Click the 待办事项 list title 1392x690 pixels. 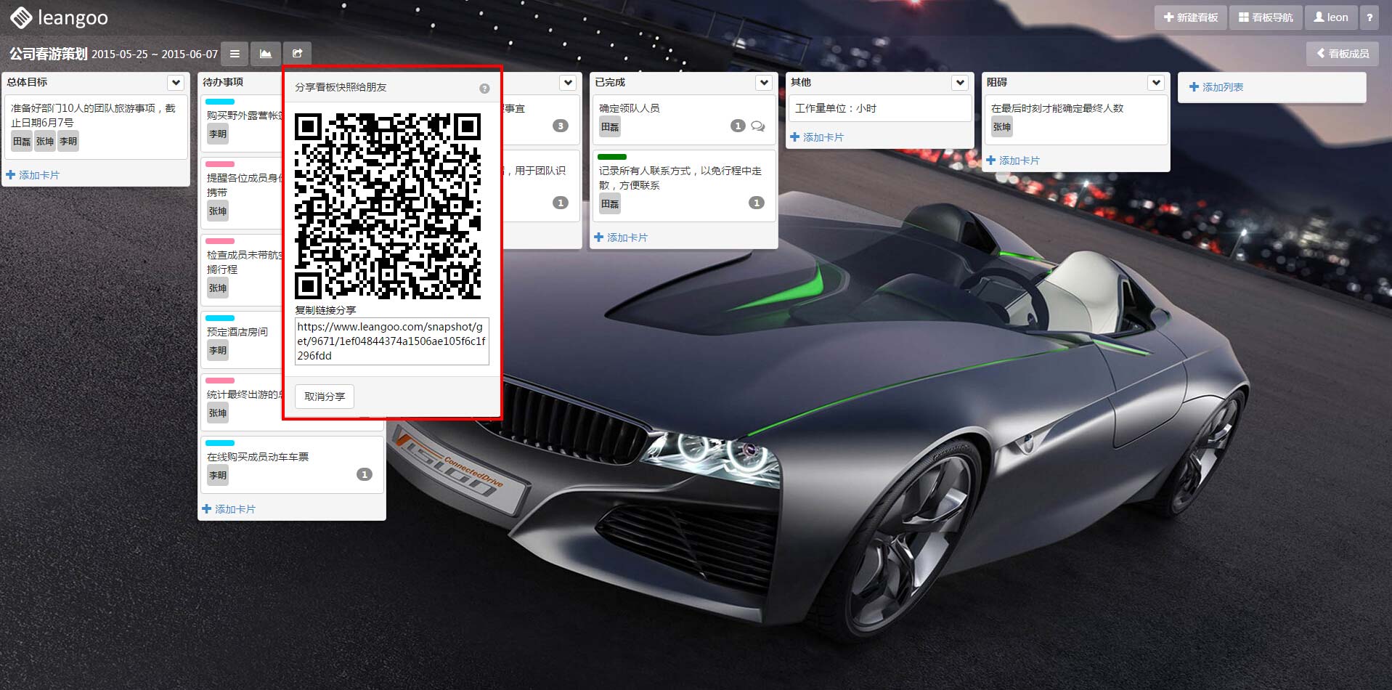pos(223,83)
